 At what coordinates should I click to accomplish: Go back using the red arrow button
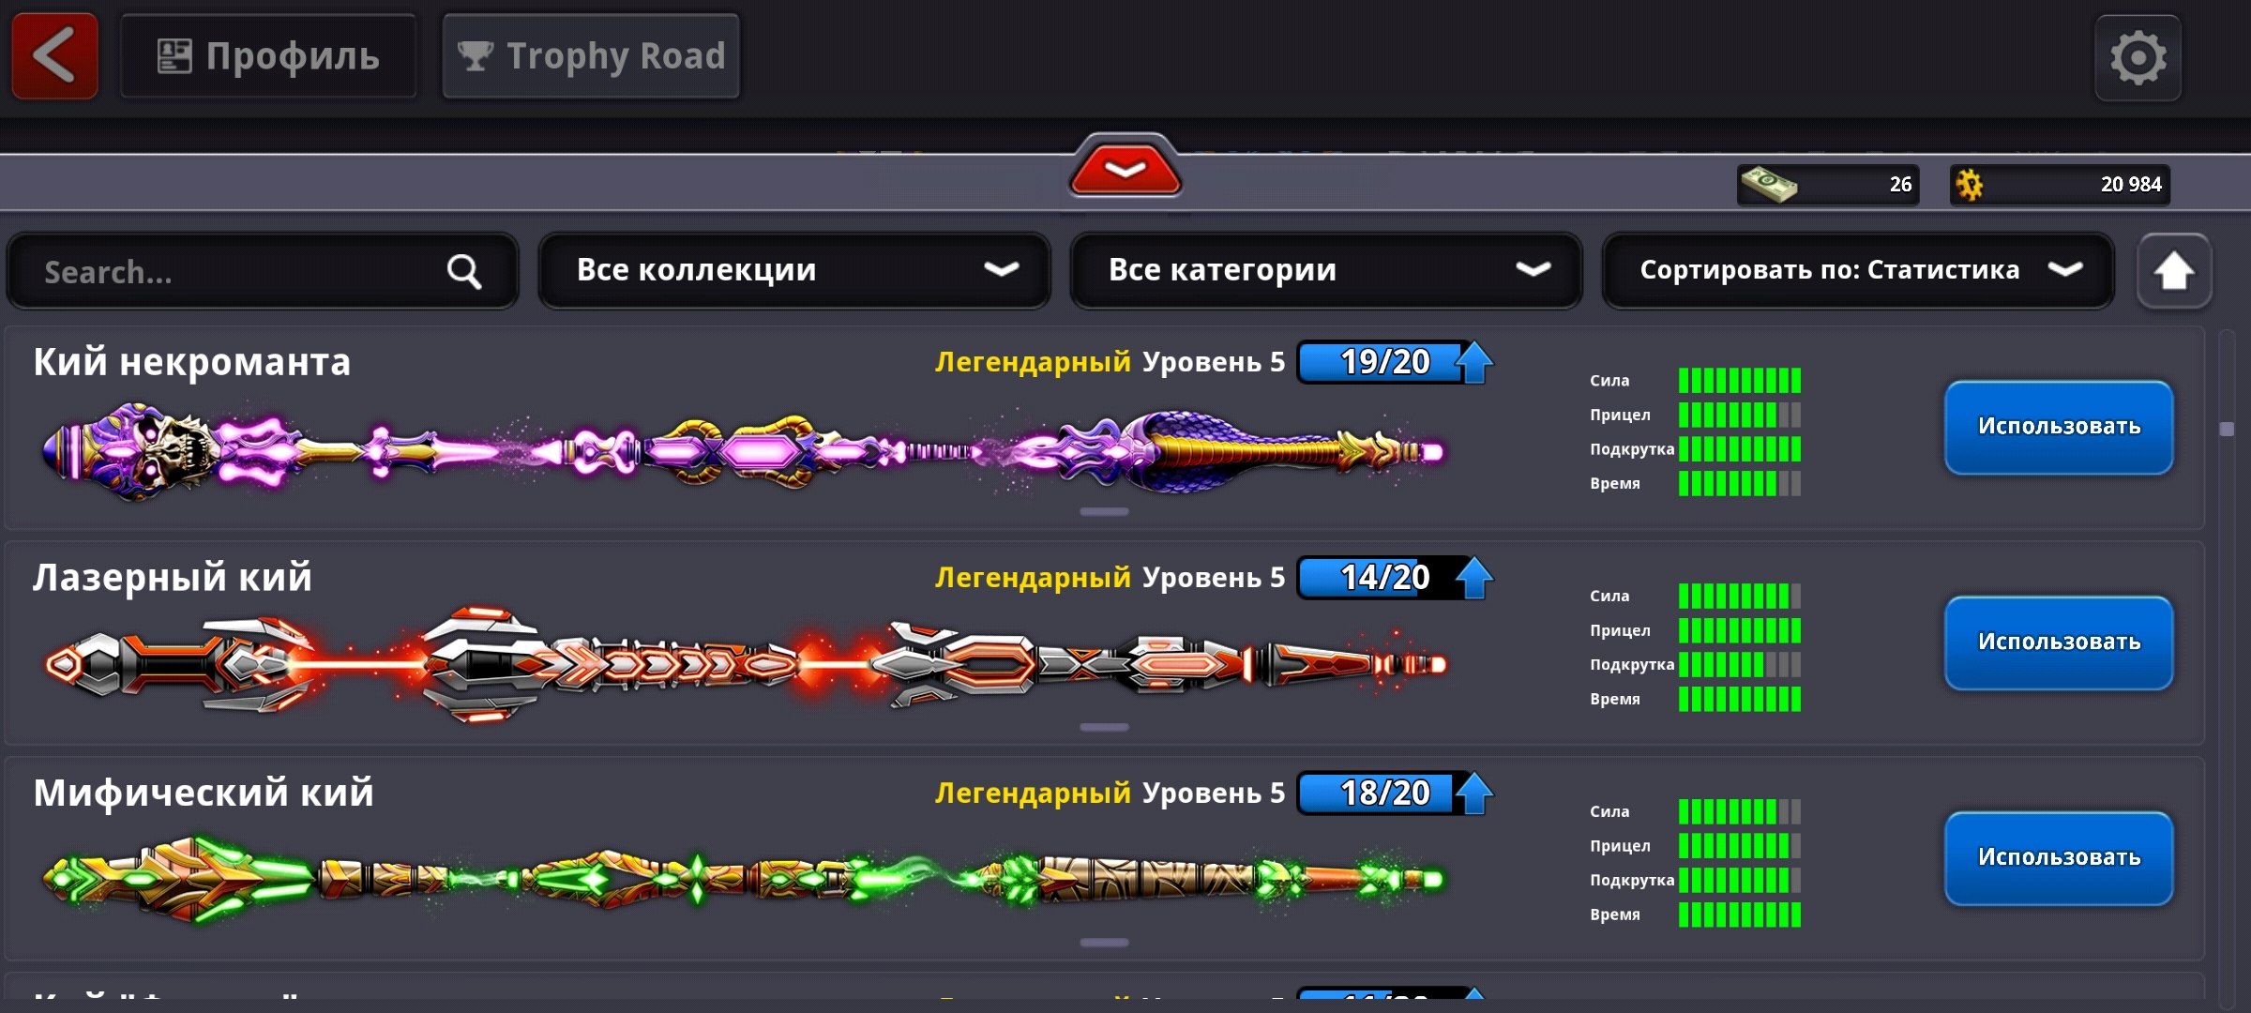(x=54, y=55)
